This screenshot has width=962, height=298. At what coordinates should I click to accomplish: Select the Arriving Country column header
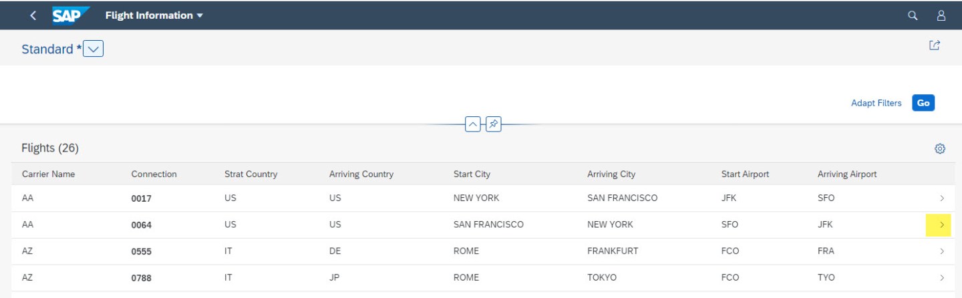click(361, 174)
